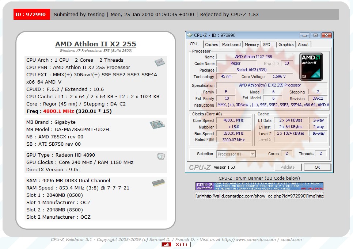
Task: Open the Processor #1 selection dropdown
Action: [236, 154]
